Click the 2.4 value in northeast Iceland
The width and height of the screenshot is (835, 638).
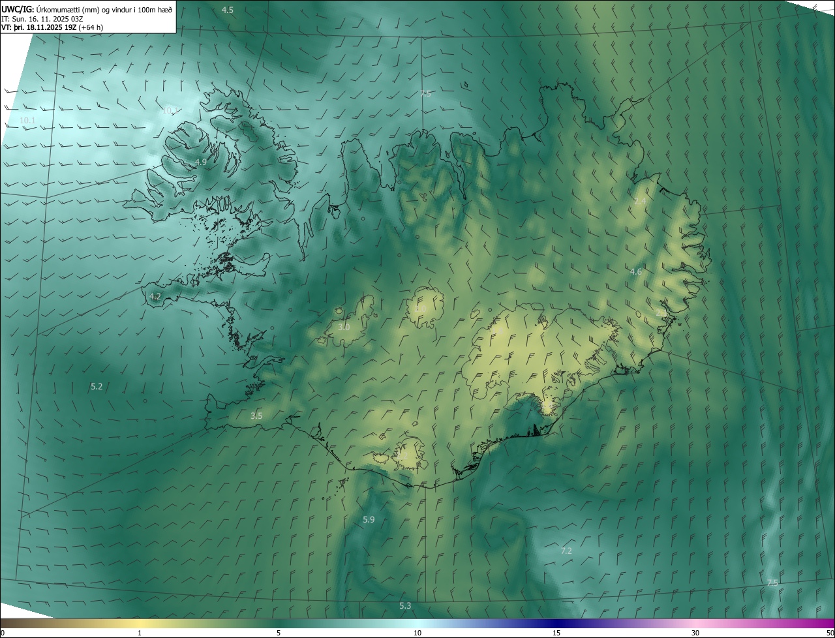(x=640, y=201)
